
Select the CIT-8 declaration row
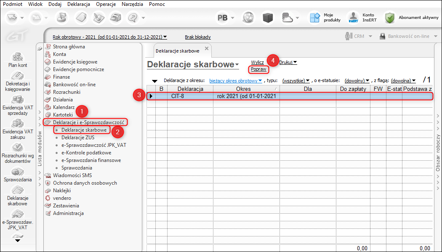290,96
